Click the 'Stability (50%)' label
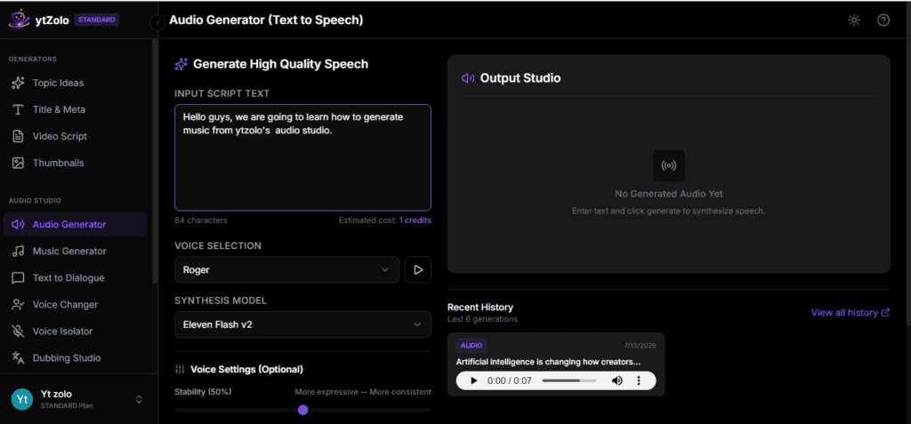The height and width of the screenshot is (424, 911). coord(203,392)
